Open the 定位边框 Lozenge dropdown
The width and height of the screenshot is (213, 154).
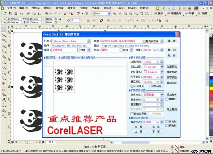[x=162, y=67]
